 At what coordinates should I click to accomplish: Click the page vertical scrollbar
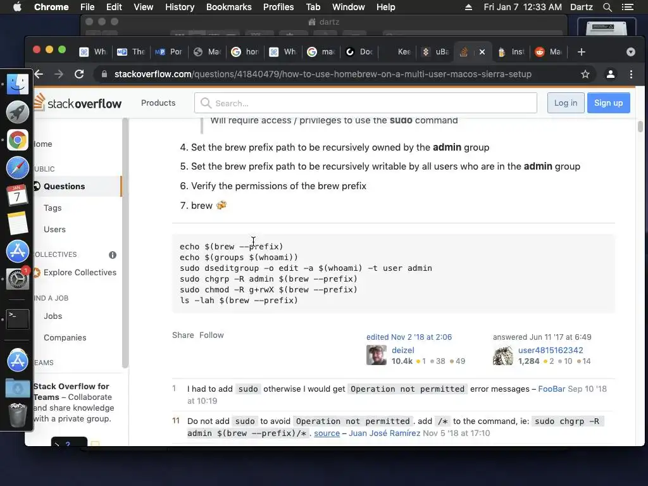click(x=640, y=127)
